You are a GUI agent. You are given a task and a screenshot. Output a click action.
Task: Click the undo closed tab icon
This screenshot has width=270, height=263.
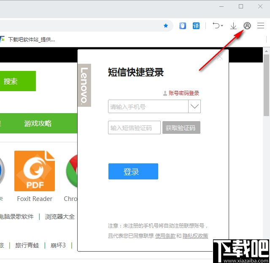216,26
